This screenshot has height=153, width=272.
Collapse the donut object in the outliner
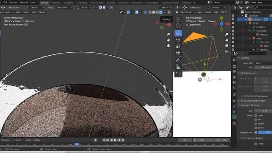(246, 23)
